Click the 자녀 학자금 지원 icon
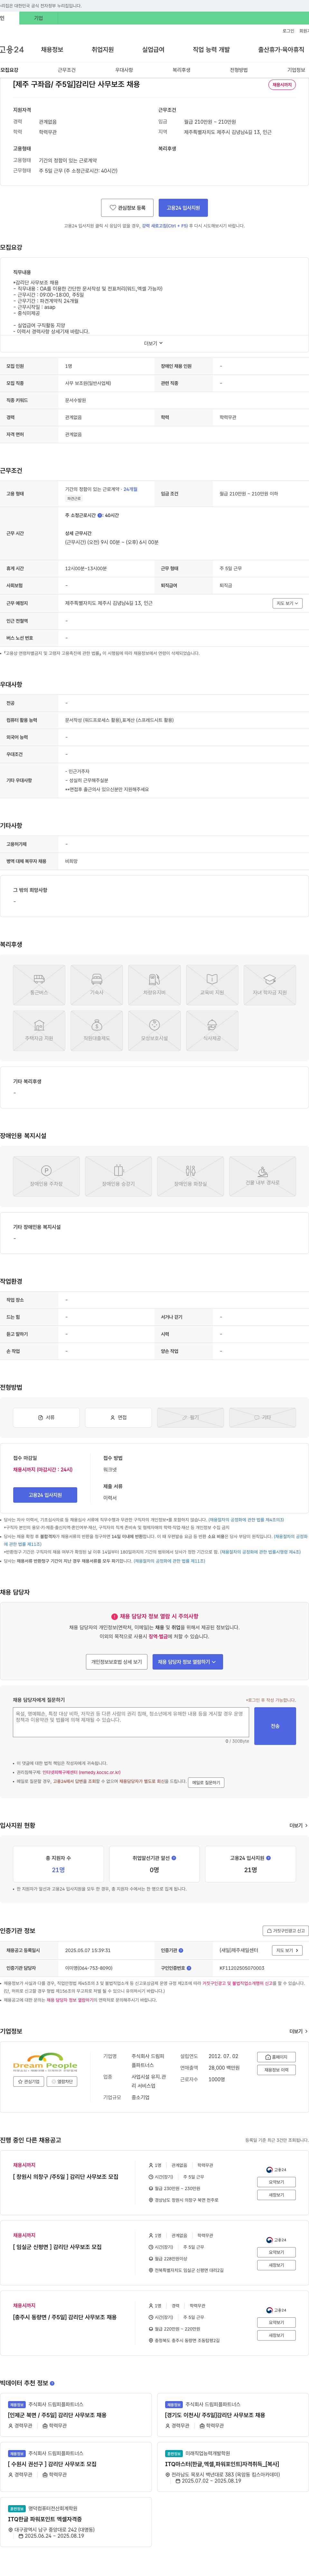This screenshot has width=309, height=2576. tap(270, 985)
